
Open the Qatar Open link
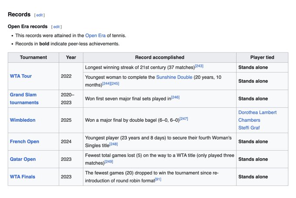click(23, 159)
